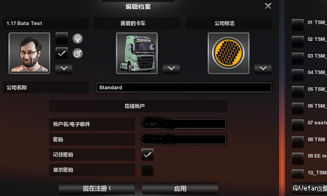
Task: Expand the avatar selection dropdown arrow
Action: point(64,68)
